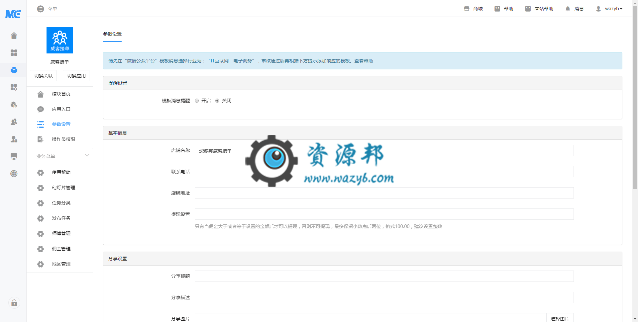The image size is (638, 322).
Task: Click the page vertical scrollbar thumb
Action: pos(635,97)
